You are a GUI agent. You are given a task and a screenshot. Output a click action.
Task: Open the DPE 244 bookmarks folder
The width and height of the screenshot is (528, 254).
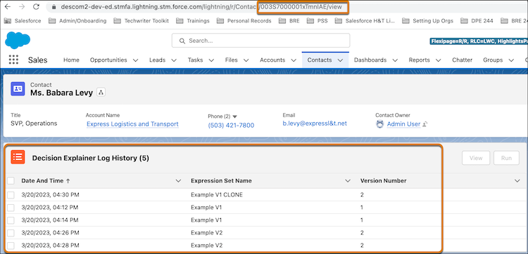(x=477, y=21)
